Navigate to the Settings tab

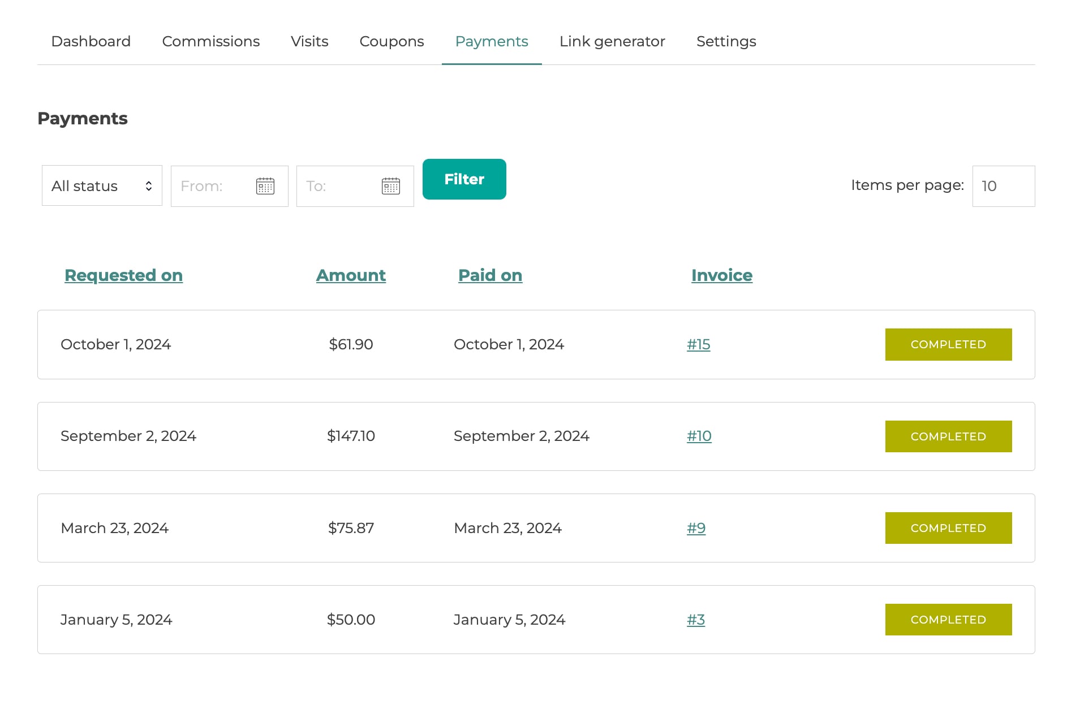click(x=726, y=41)
